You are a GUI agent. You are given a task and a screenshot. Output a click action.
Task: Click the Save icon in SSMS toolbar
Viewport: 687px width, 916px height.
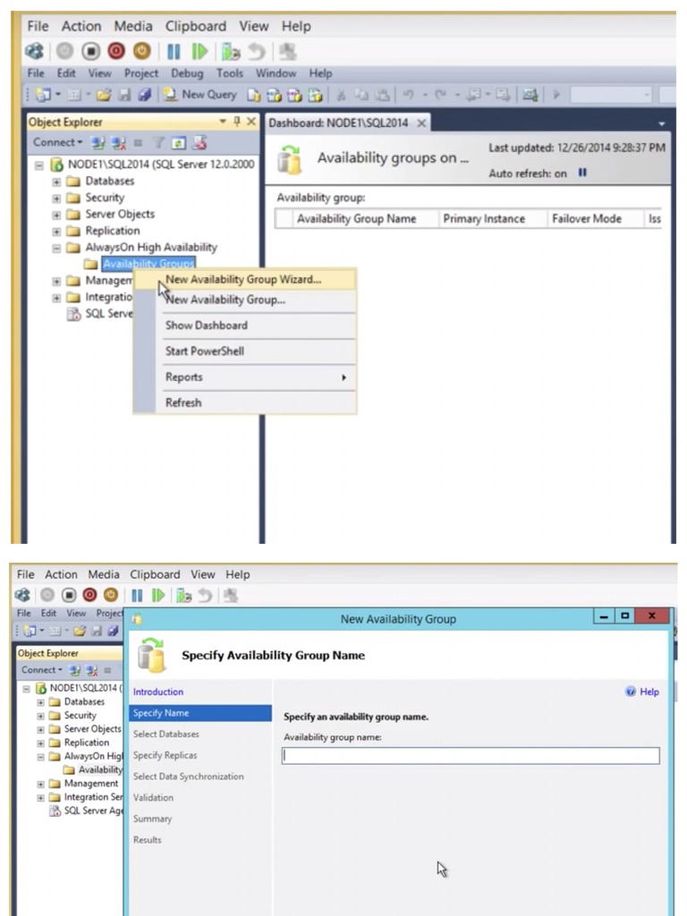[124, 95]
